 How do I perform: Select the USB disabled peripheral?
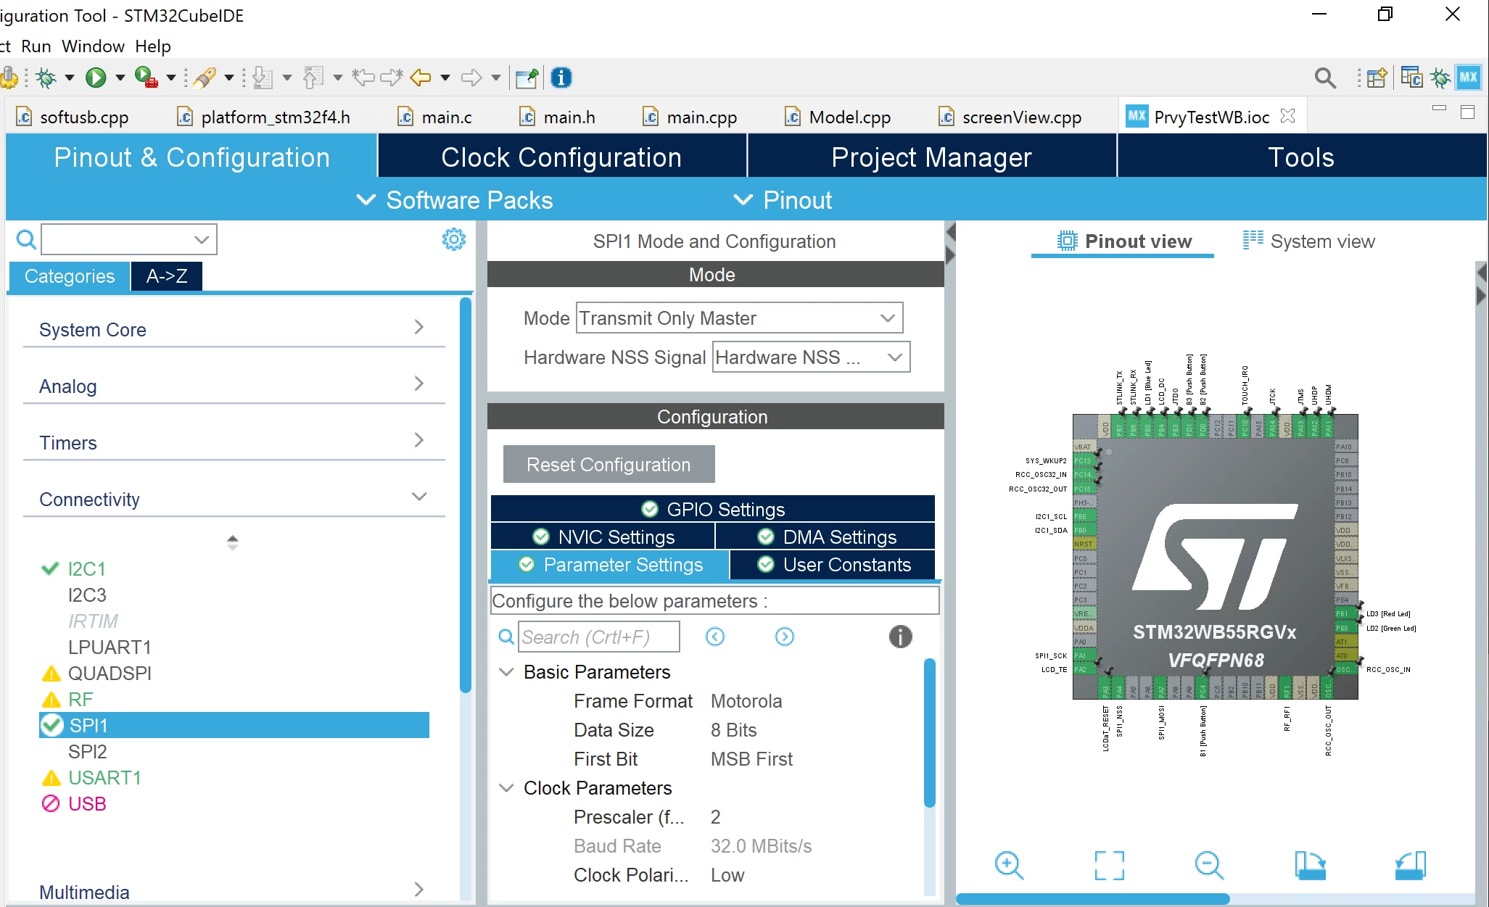point(86,803)
